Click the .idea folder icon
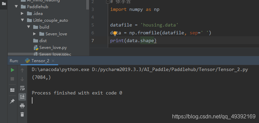259x123 pixels. 29,14
